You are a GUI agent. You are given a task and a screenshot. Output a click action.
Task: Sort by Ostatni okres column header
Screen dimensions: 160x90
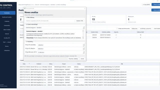(x=94, y=32)
